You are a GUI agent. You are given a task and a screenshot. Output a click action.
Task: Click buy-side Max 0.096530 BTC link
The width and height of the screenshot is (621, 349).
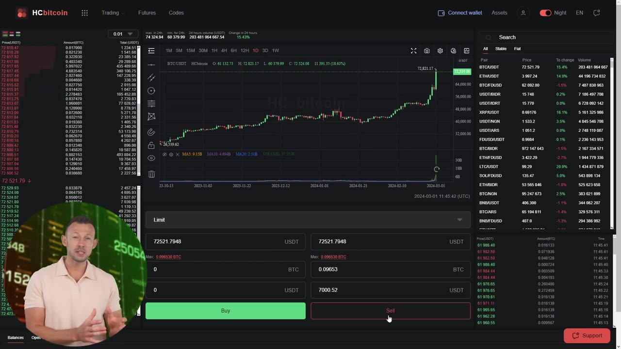coord(168,257)
